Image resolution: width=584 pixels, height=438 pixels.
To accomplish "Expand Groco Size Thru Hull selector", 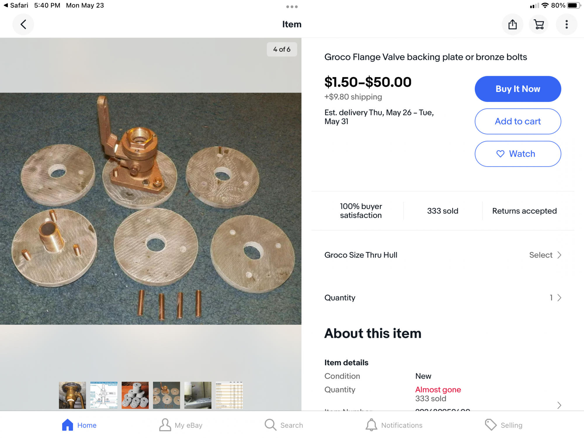I will pyautogui.click(x=443, y=255).
